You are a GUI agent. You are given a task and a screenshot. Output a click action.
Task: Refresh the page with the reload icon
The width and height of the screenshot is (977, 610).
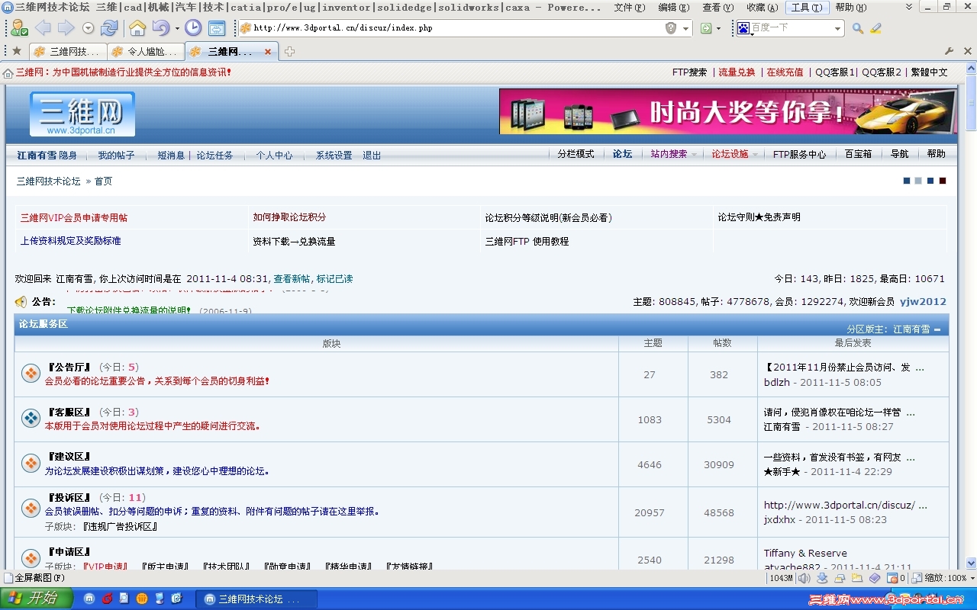[109, 28]
